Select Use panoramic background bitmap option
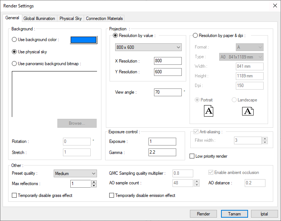Image resolution: width=281 pixels, height=221 pixels. click(14, 63)
